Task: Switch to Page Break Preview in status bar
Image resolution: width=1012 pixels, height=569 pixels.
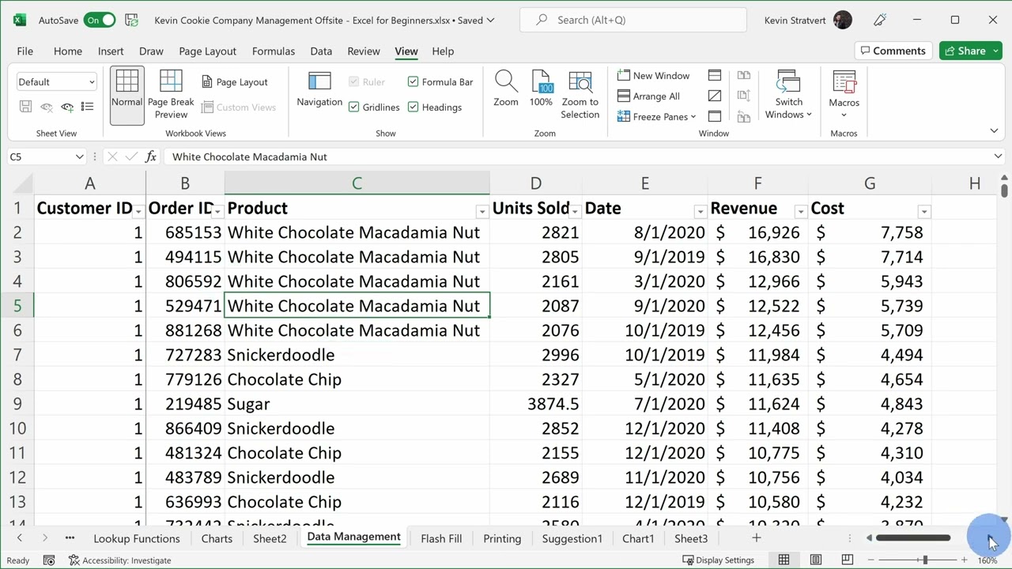Action: tap(847, 560)
